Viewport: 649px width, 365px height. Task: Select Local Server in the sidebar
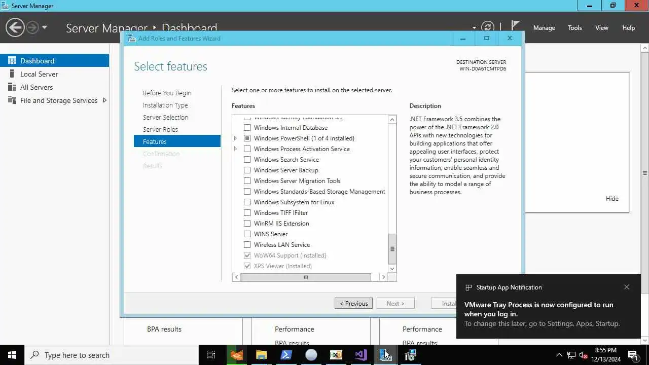pos(54,74)
